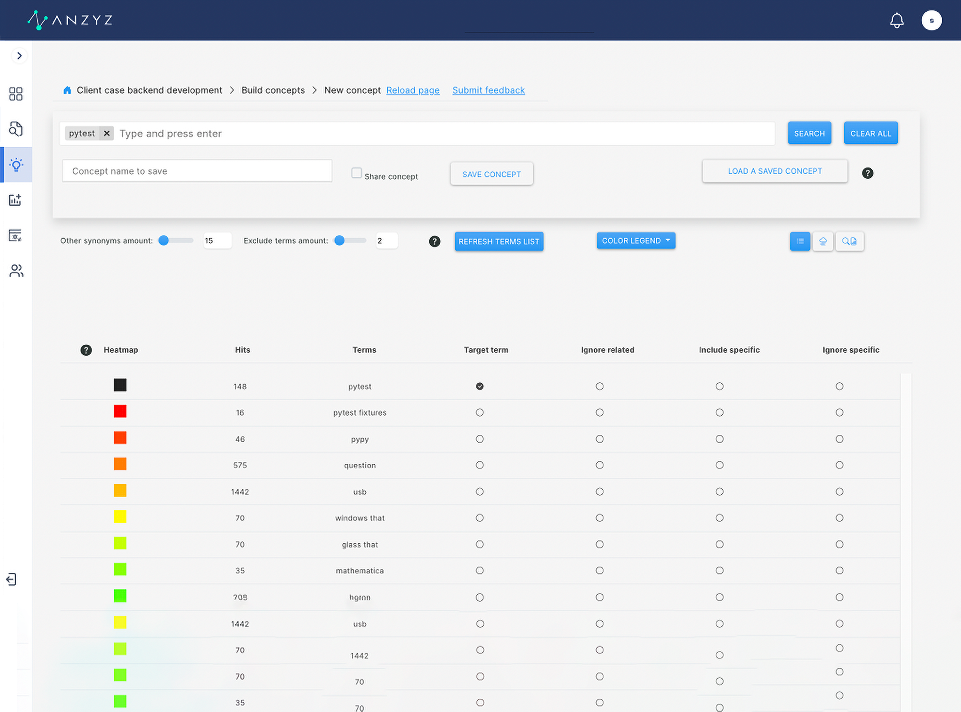Go to Client case backend development breadcrumb

pos(149,90)
